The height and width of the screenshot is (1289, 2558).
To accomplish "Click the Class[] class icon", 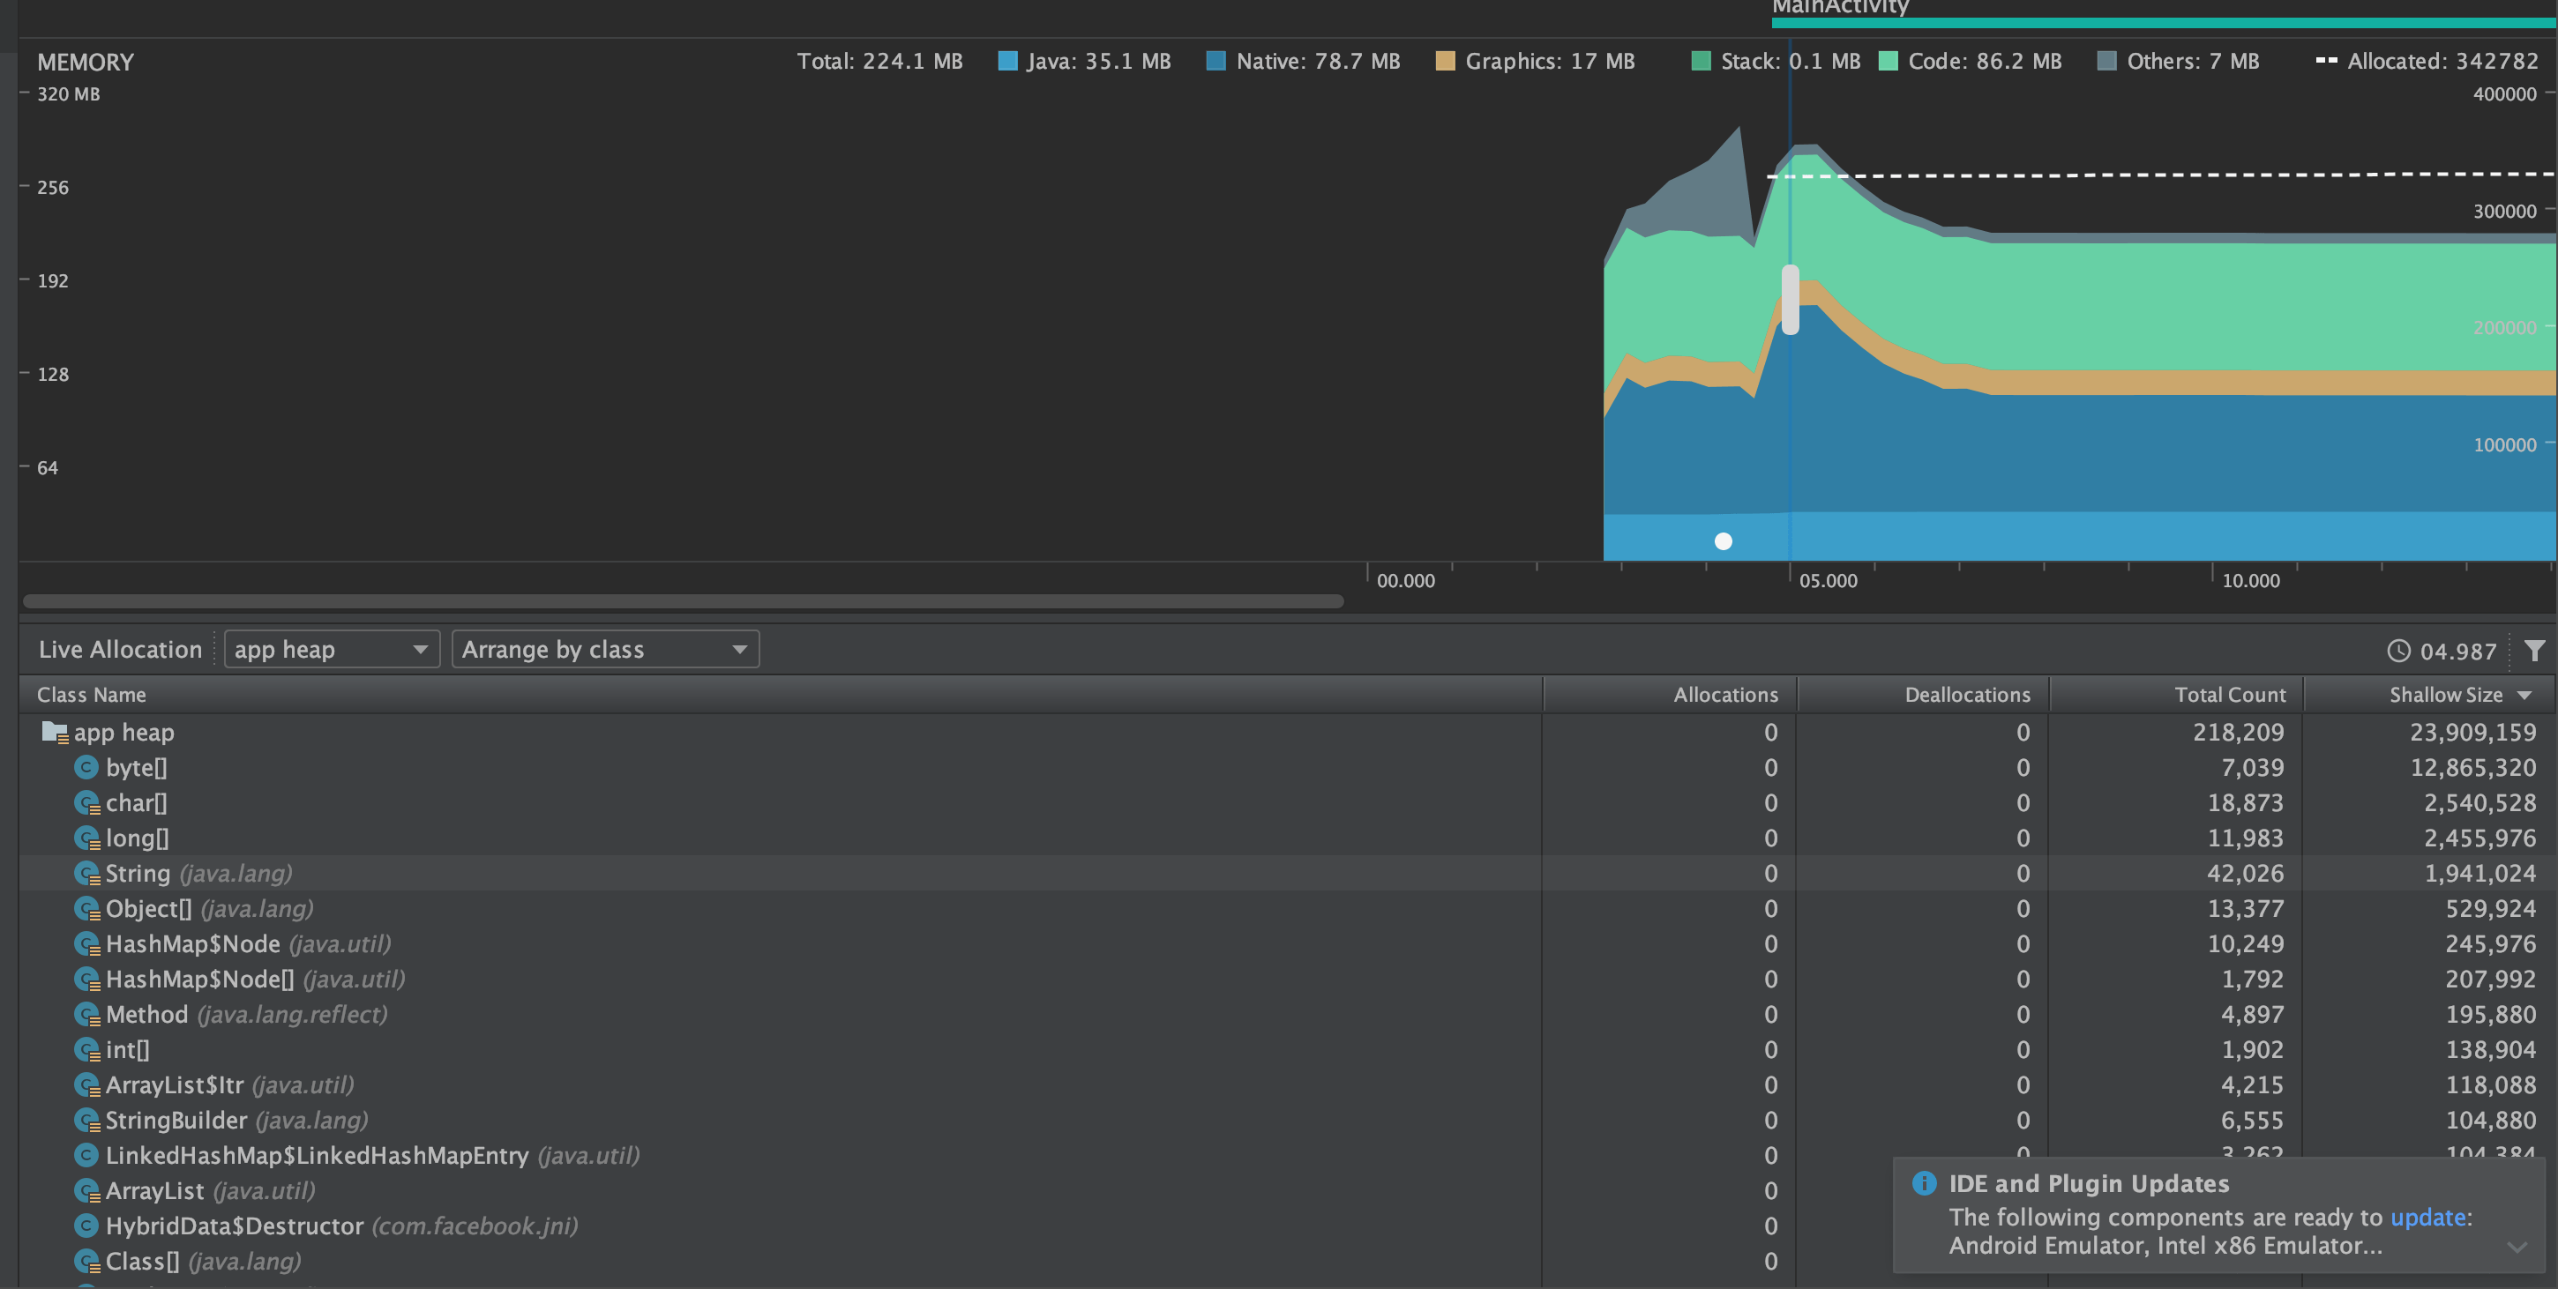I will click(x=87, y=1260).
